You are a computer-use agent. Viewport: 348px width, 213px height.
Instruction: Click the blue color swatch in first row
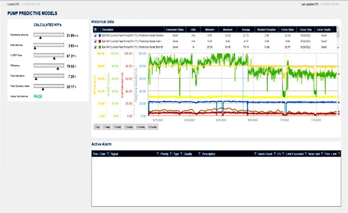[100, 35]
